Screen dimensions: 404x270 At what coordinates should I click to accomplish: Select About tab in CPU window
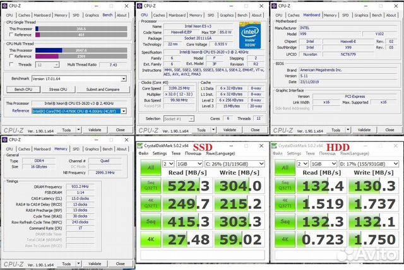(x=257, y=15)
